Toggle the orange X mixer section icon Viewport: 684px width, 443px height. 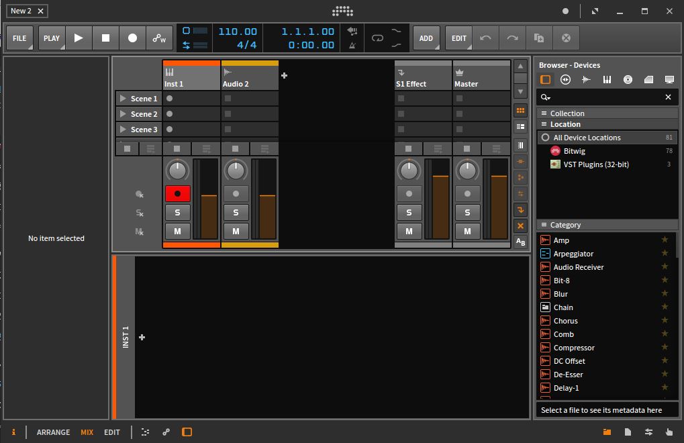point(520,226)
